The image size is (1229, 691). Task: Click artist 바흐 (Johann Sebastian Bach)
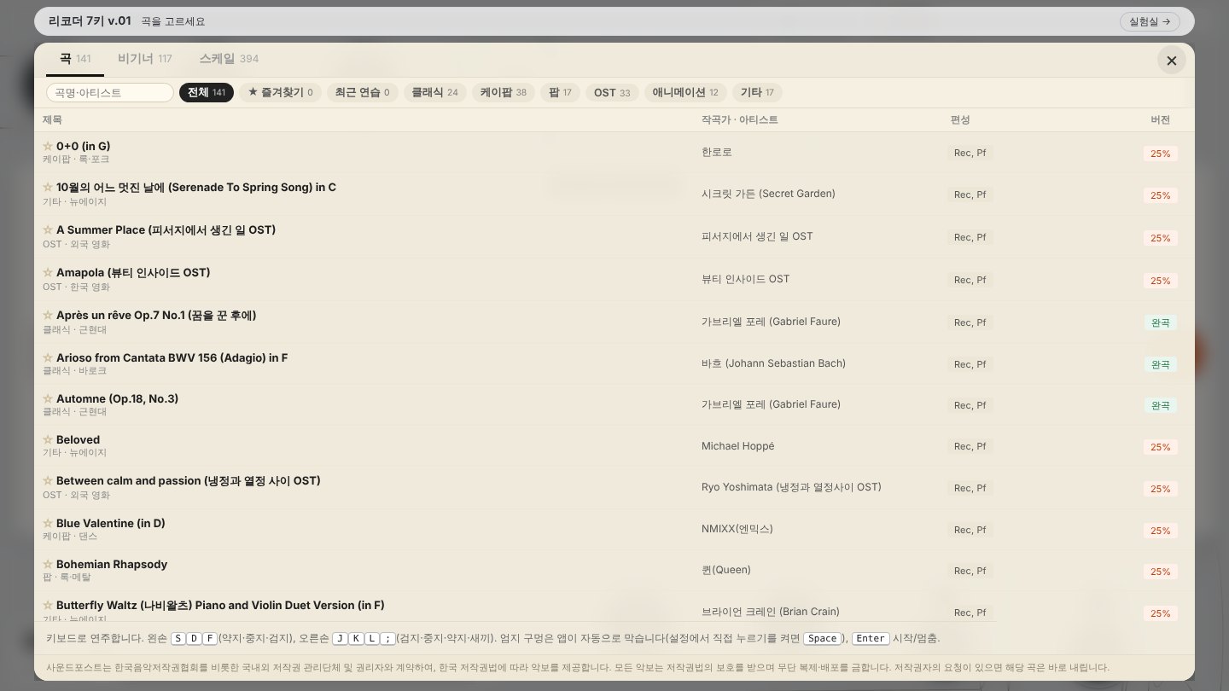pos(773,363)
